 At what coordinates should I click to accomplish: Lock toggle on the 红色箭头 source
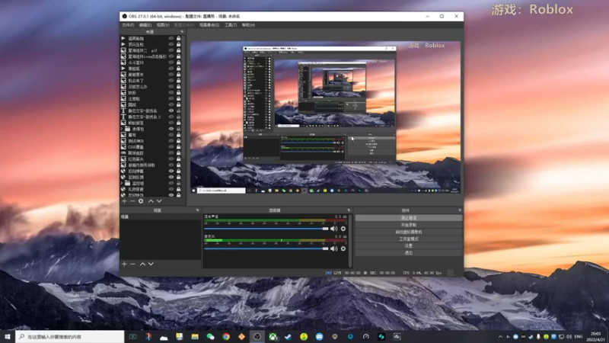click(x=179, y=159)
